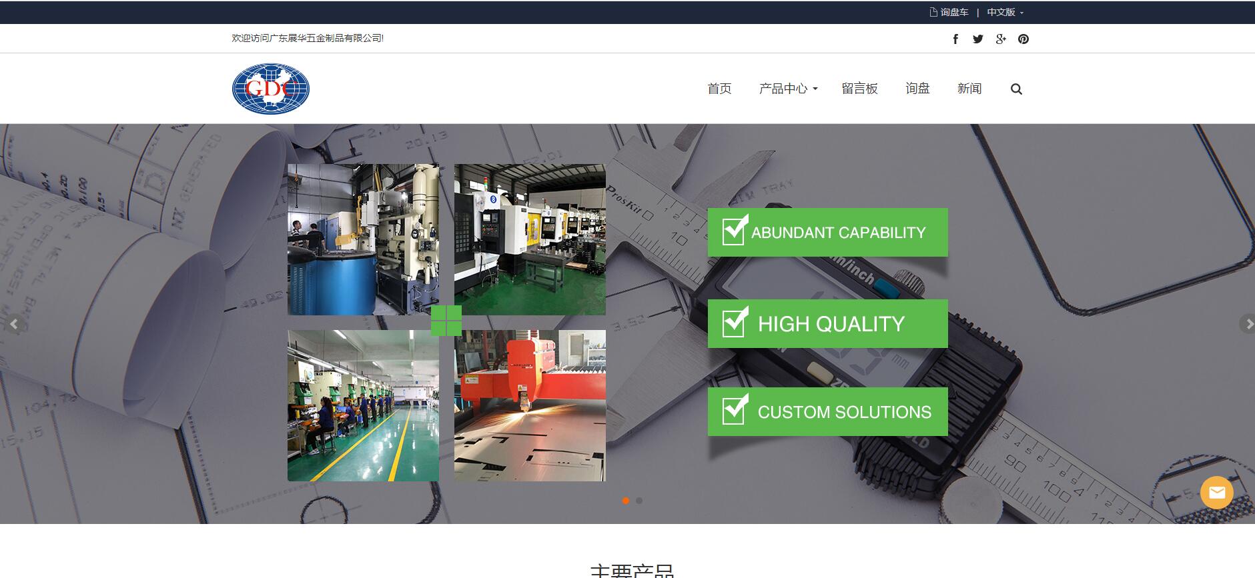Advance carousel with right arrow
This screenshot has width=1255, height=578.
pos(1246,324)
